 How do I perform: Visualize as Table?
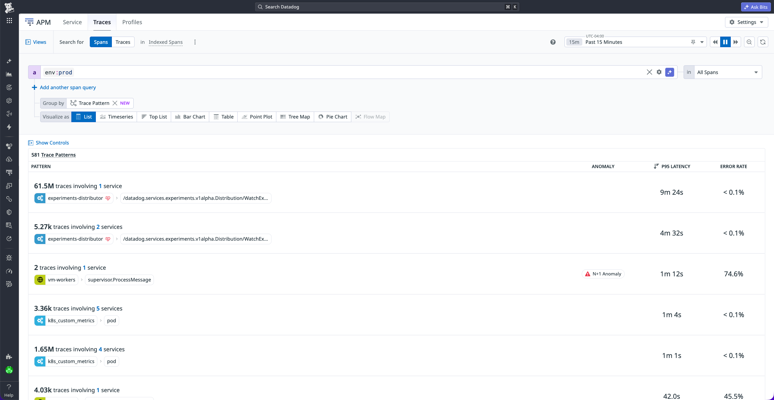pos(223,117)
